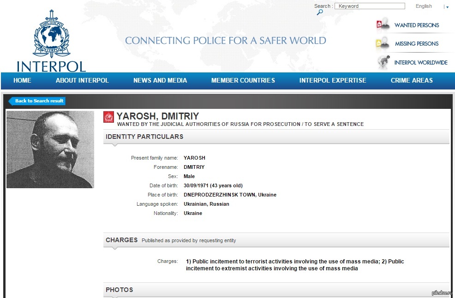Open the MISSING PERSONS link

[417, 44]
